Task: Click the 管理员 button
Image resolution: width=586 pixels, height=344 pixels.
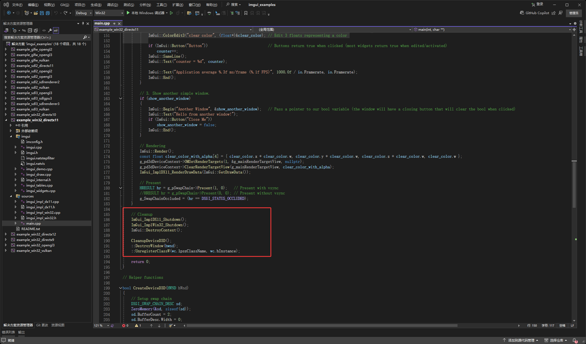Action: pos(574,13)
